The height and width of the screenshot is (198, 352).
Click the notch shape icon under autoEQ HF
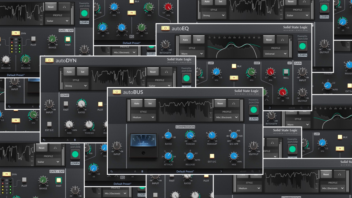(x=266, y=100)
